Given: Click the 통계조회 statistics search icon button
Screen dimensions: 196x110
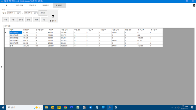Looking at the screenshot, I should tap(53, 16).
